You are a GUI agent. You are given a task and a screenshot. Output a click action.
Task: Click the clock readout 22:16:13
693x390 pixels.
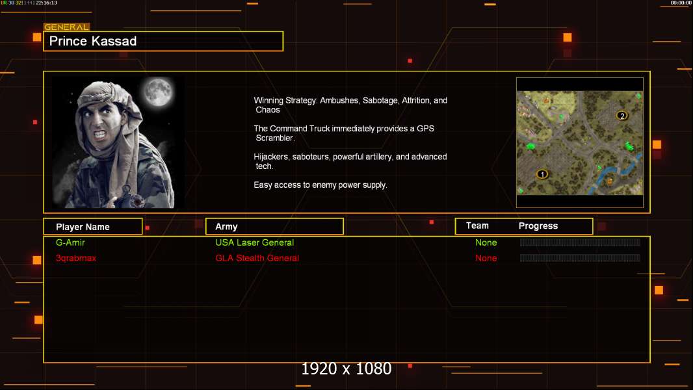[x=46, y=3]
